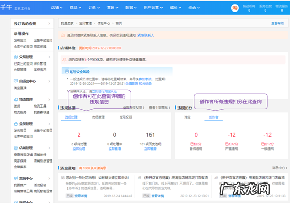Click the orange 淘 avatar icon
The height and width of the screenshot is (204, 290).
pos(235,8)
